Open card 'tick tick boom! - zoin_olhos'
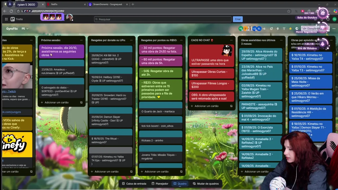This screenshot has width=338, height=190. point(161,122)
